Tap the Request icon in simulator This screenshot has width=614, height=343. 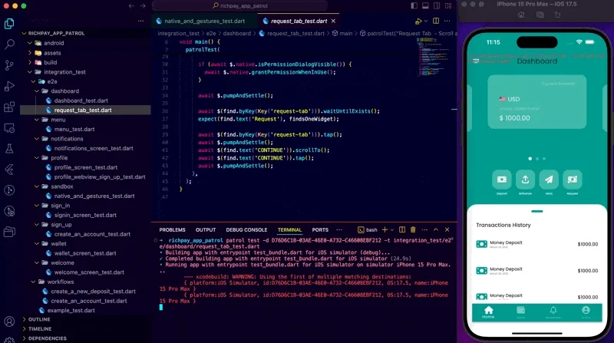[x=572, y=180]
